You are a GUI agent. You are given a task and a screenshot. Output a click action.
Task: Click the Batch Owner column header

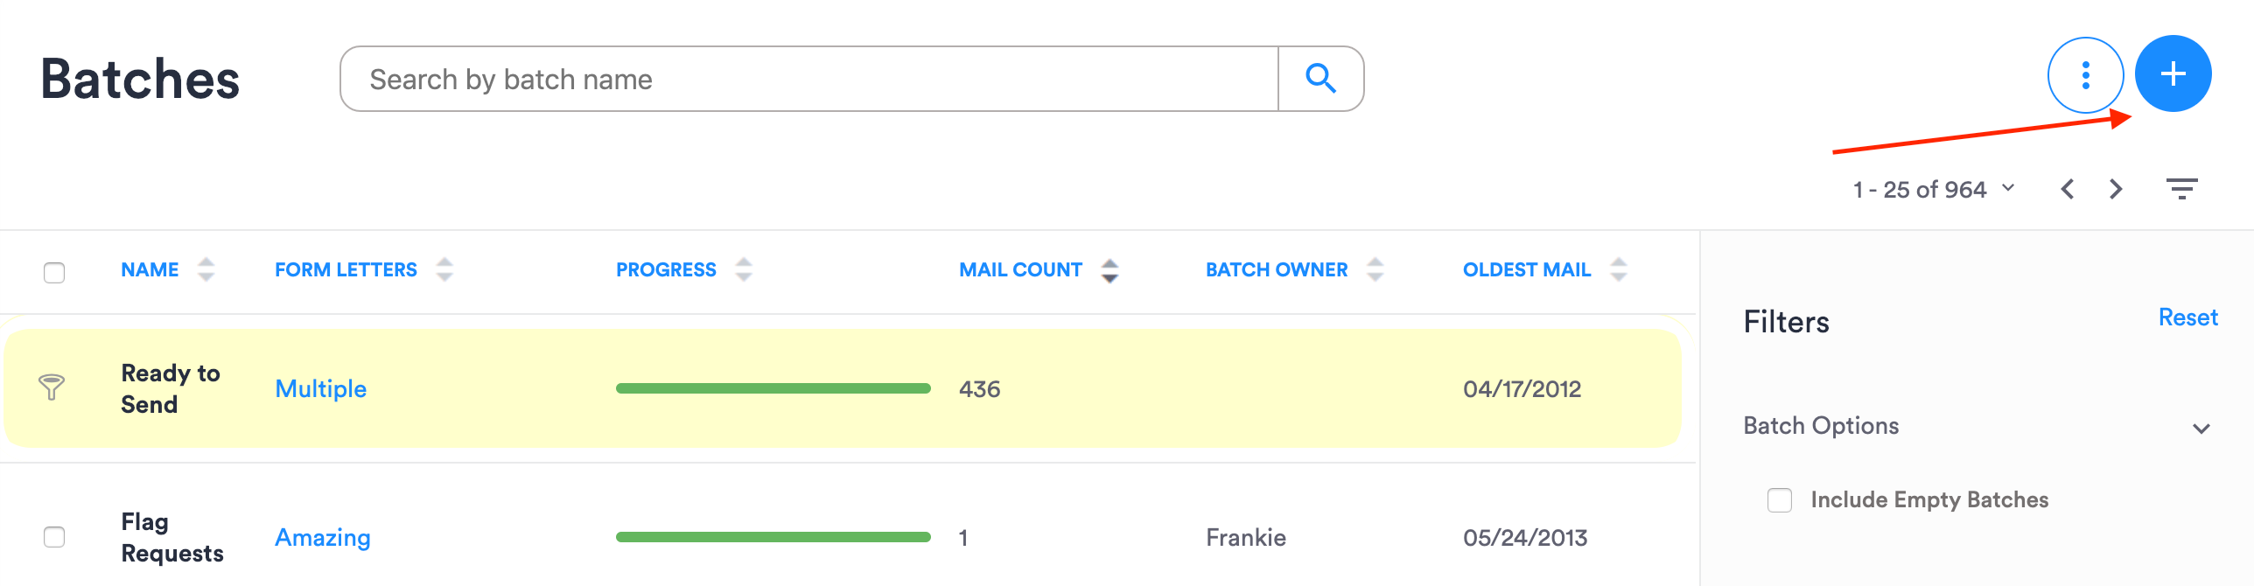coord(1277,269)
